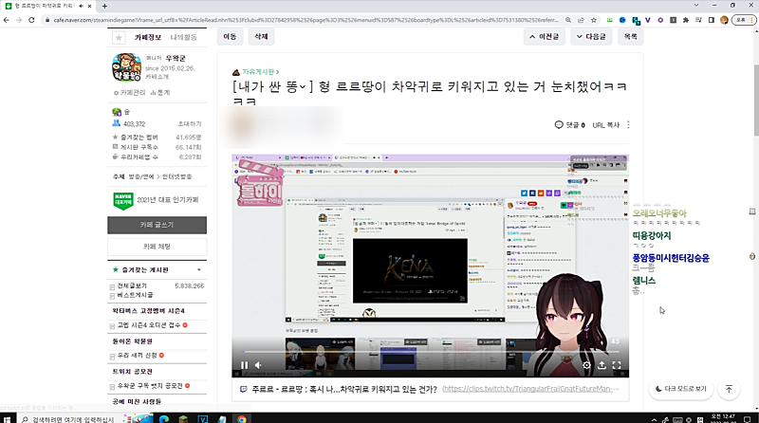Click the scroll-to-top arrow button
This screenshot has height=423, width=759.
pyautogui.click(x=729, y=389)
